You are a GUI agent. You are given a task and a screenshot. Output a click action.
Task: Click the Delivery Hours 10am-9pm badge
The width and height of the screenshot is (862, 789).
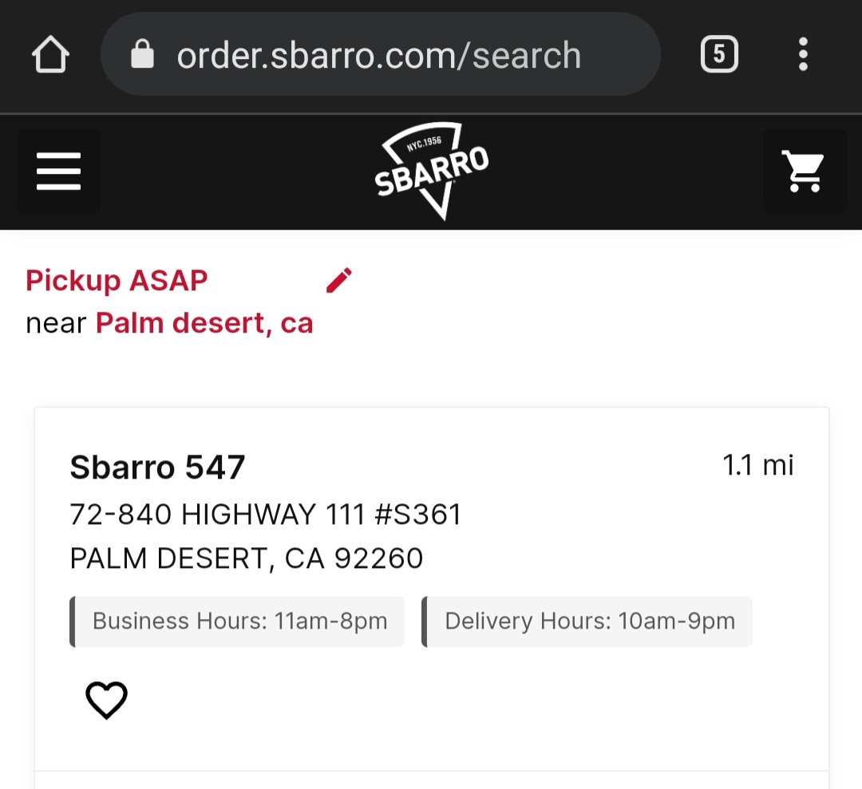pos(587,621)
